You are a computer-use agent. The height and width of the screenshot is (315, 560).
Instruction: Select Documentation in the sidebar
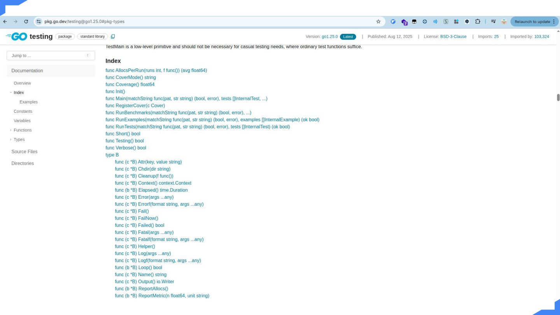pyautogui.click(x=51, y=71)
